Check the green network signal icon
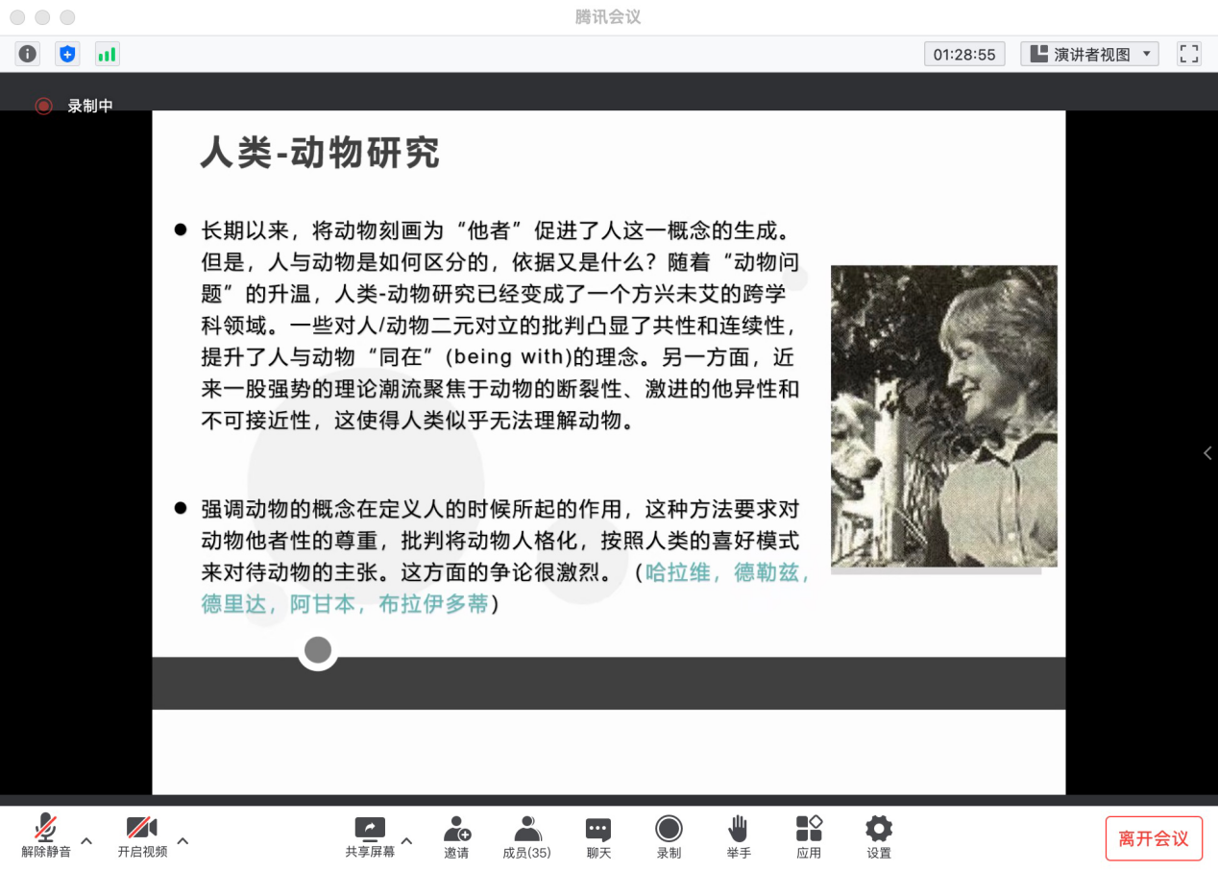 tap(107, 54)
